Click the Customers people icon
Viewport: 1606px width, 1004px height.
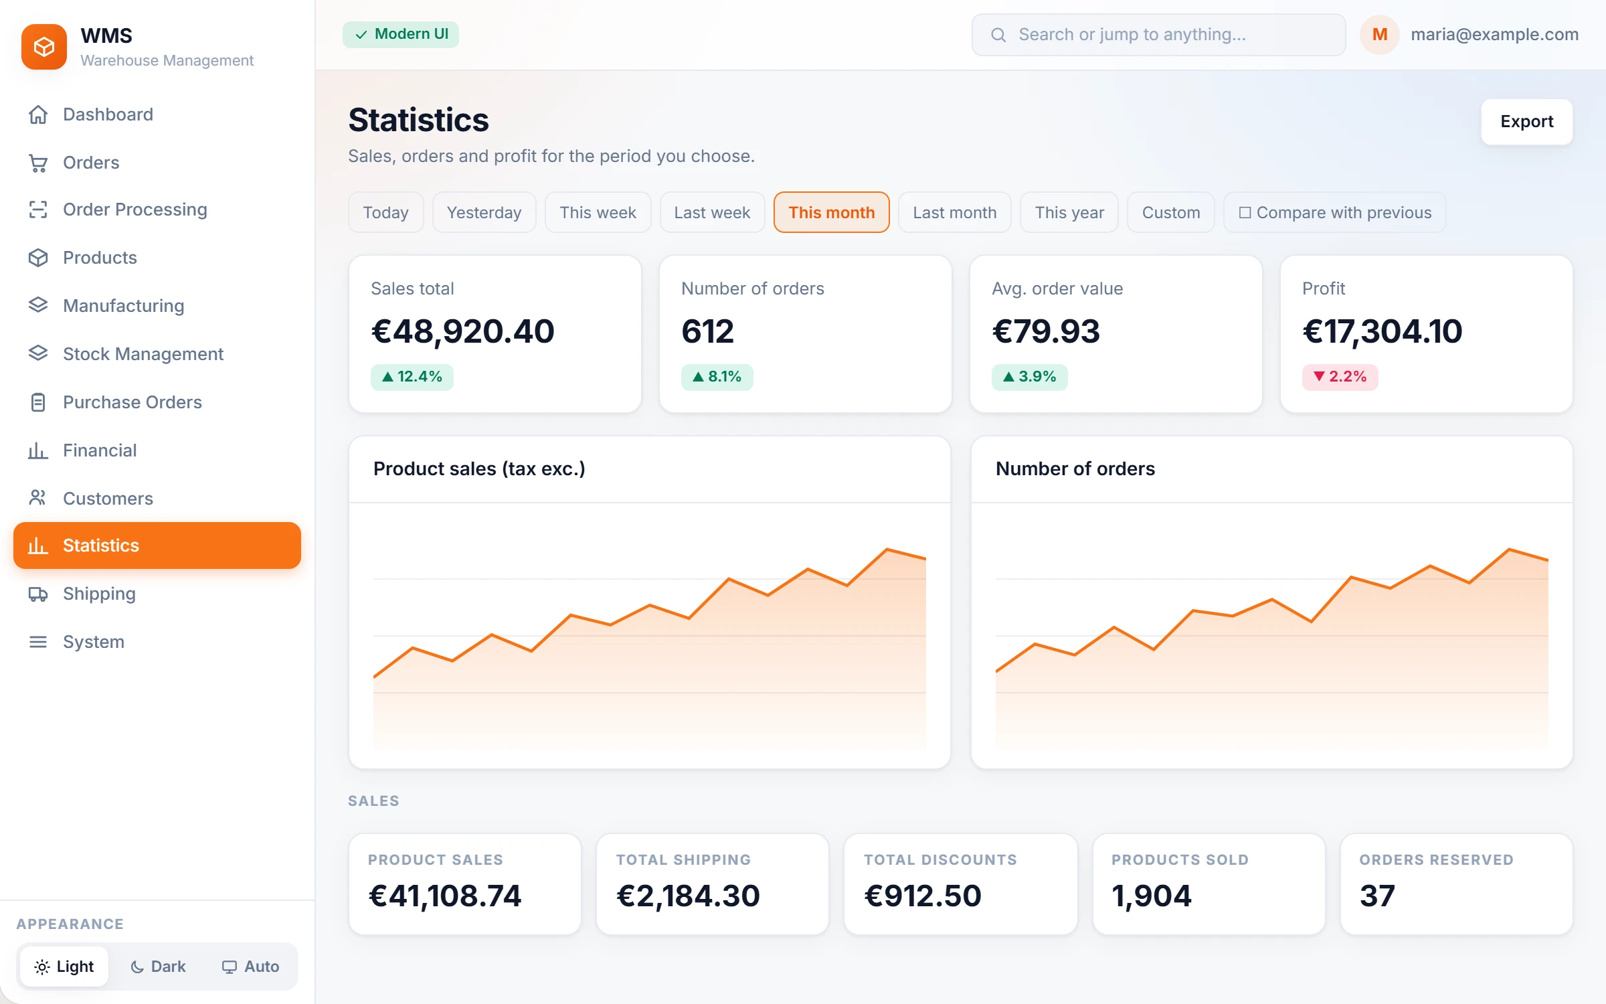pos(38,499)
